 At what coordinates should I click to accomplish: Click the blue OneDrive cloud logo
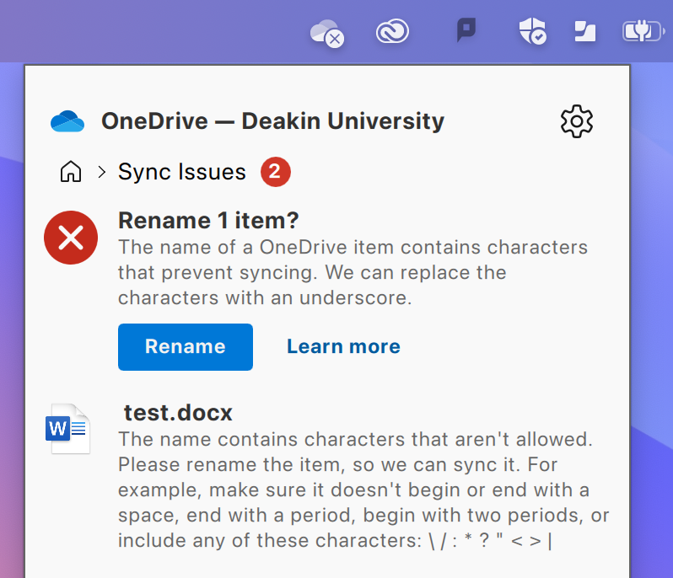pos(67,121)
